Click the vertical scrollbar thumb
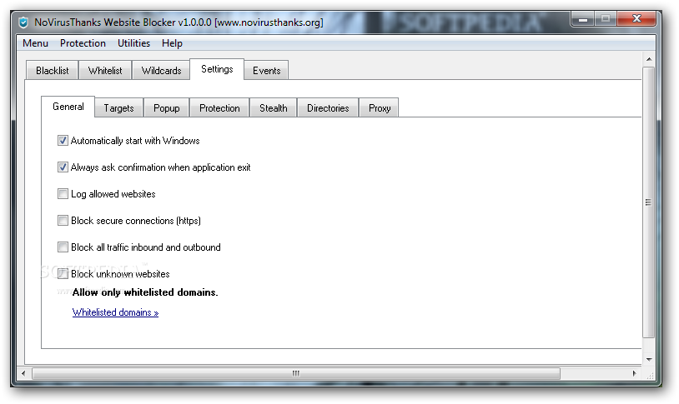679x404 pixels. coord(648,202)
